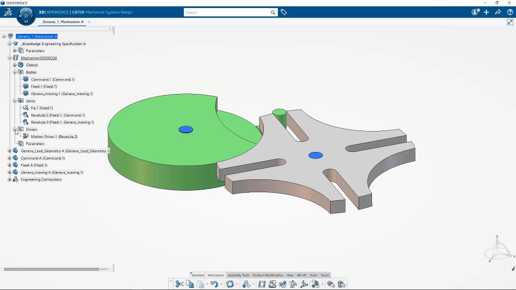Select Command.1 (Command.1) body in tree
The width and height of the screenshot is (516, 290).
53,79
